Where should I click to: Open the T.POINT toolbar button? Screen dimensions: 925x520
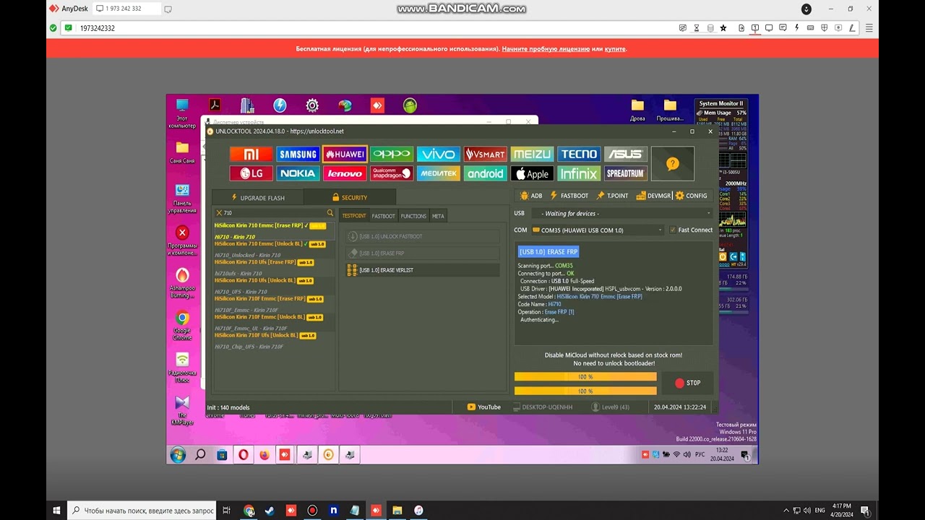pyautogui.click(x=612, y=196)
